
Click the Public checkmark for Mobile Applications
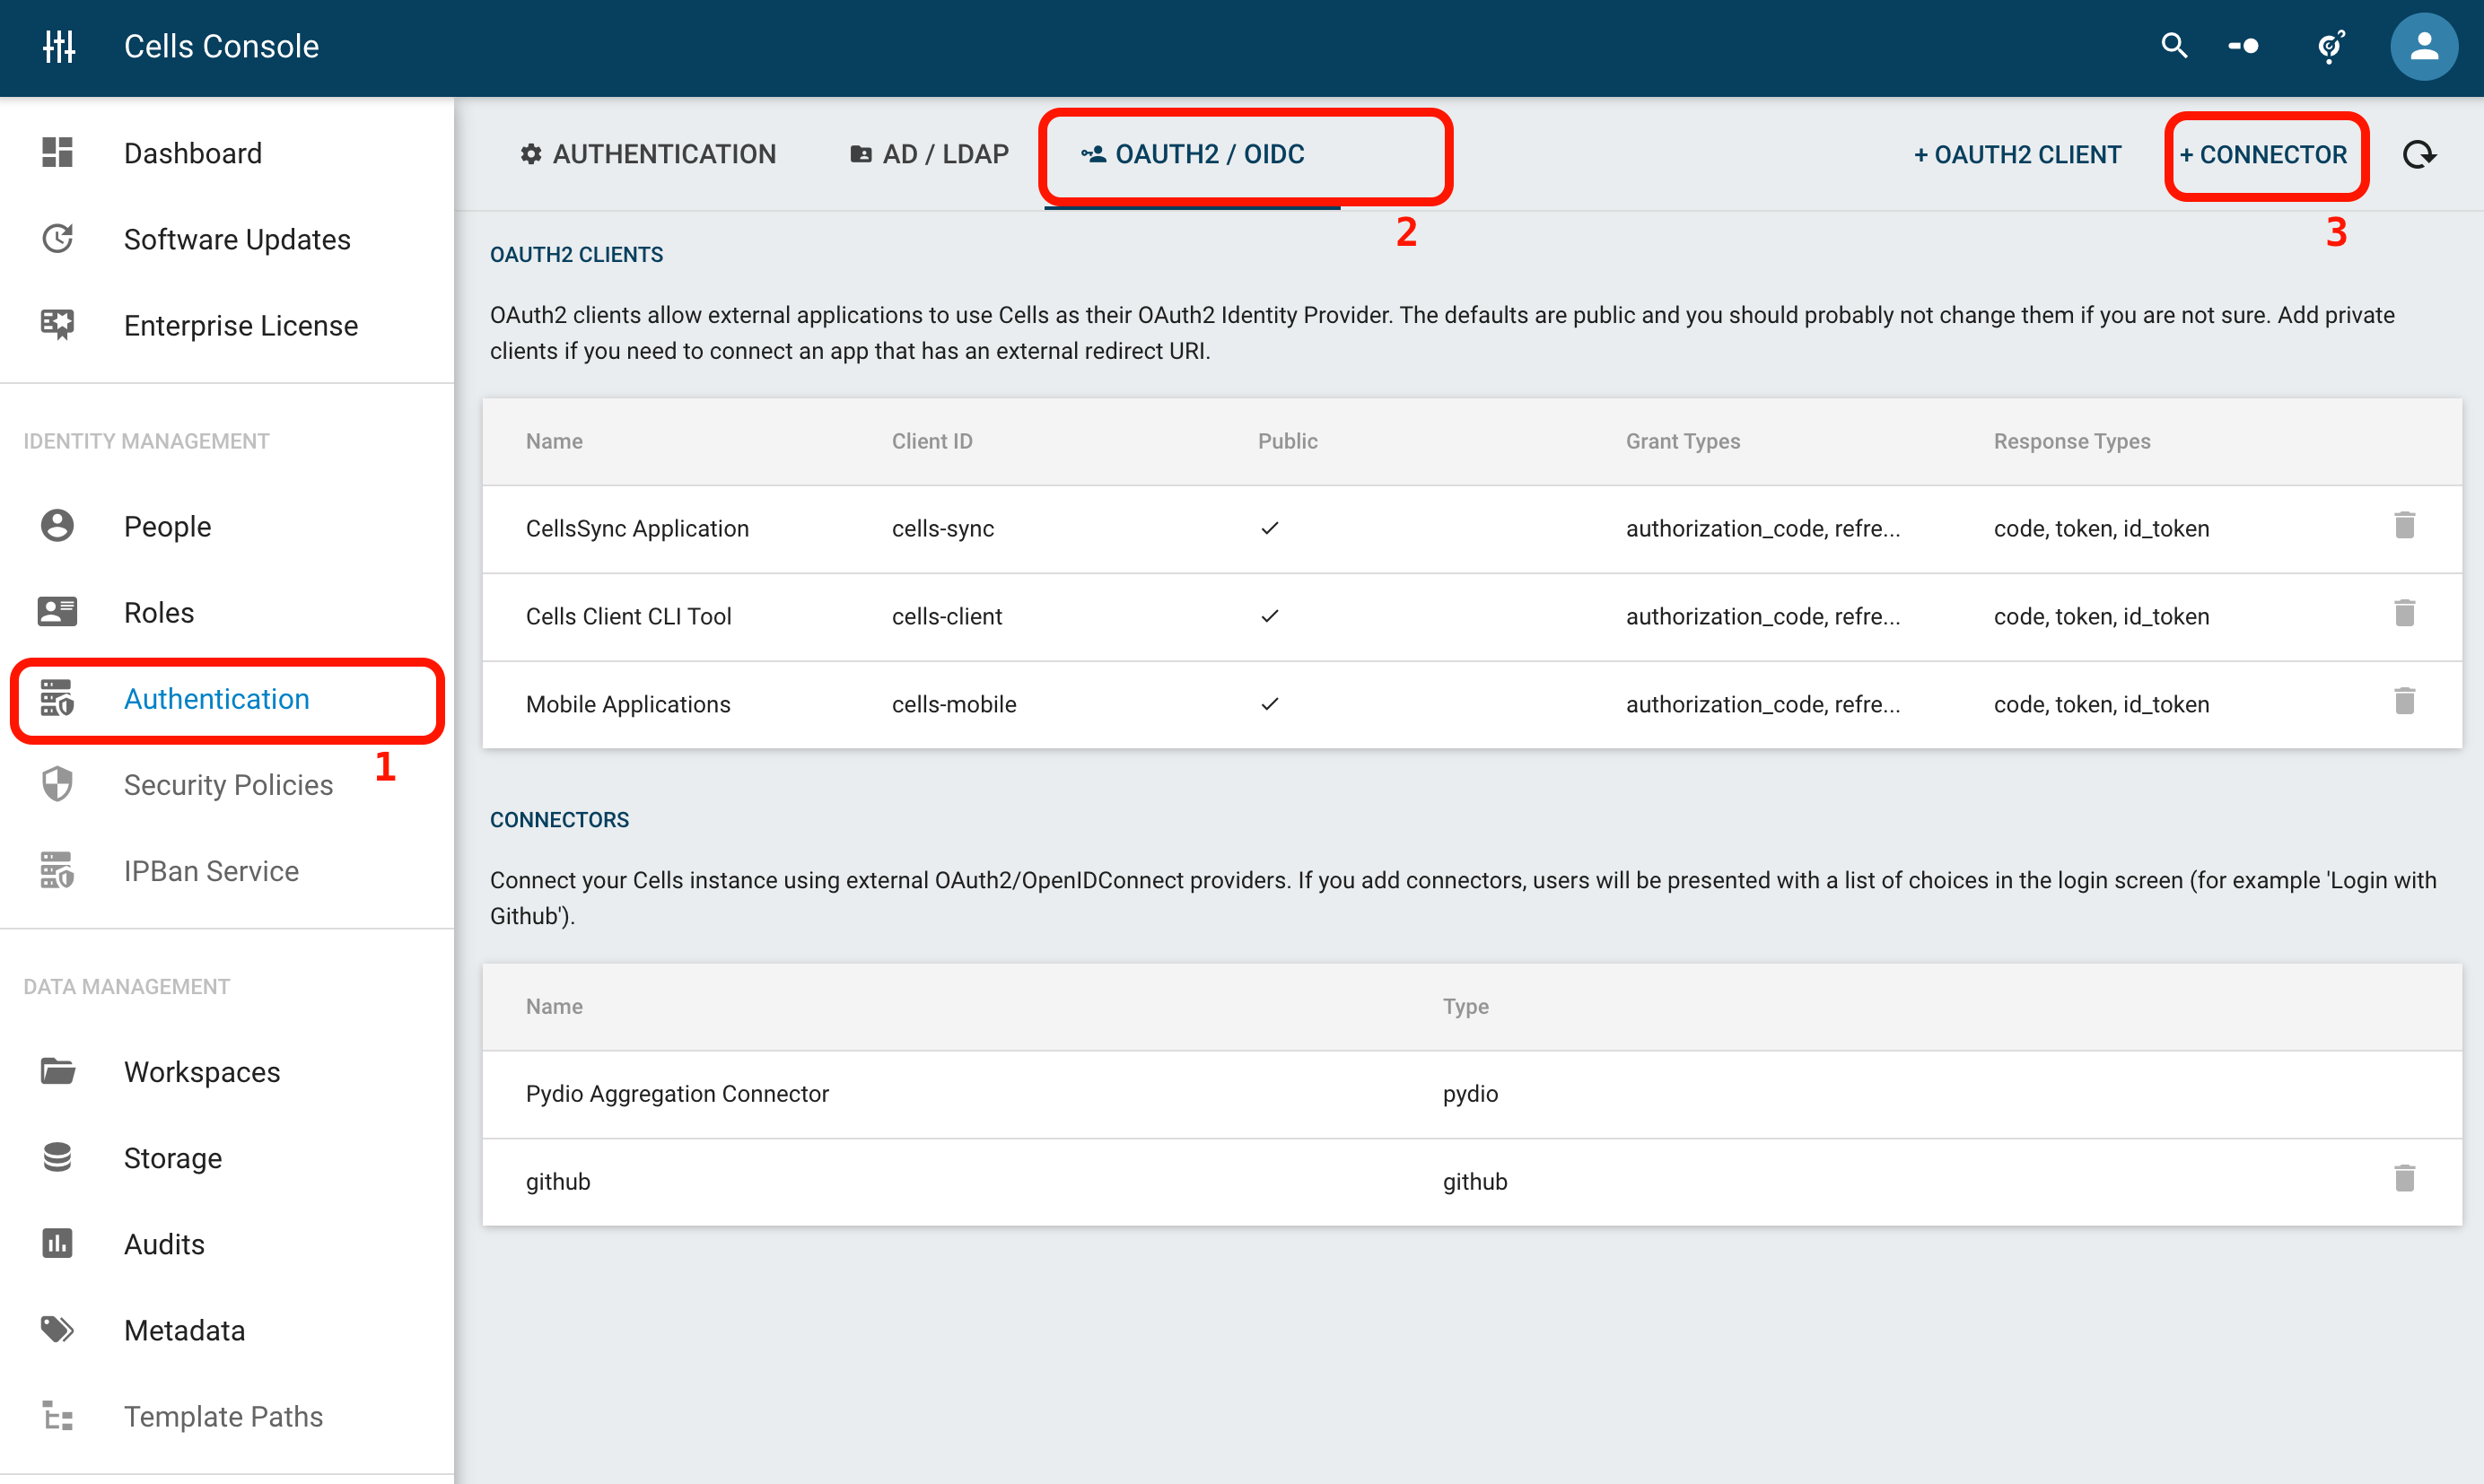click(1269, 704)
